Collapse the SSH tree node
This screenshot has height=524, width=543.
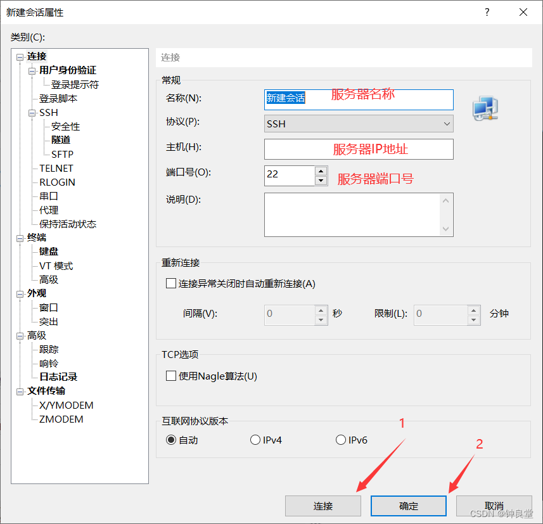point(30,112)
